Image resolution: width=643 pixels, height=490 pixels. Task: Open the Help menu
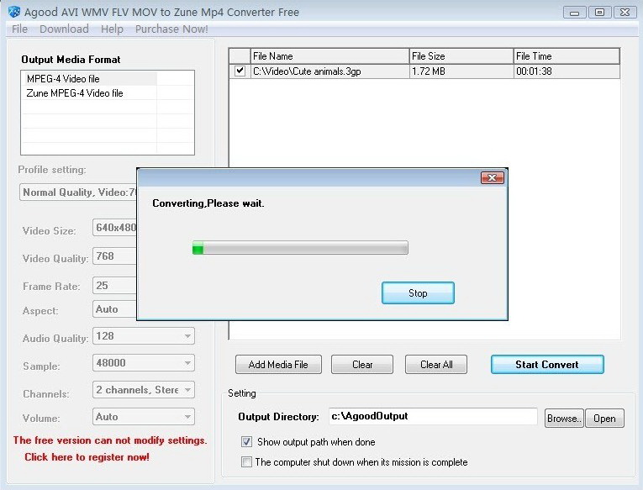[112, 29]
